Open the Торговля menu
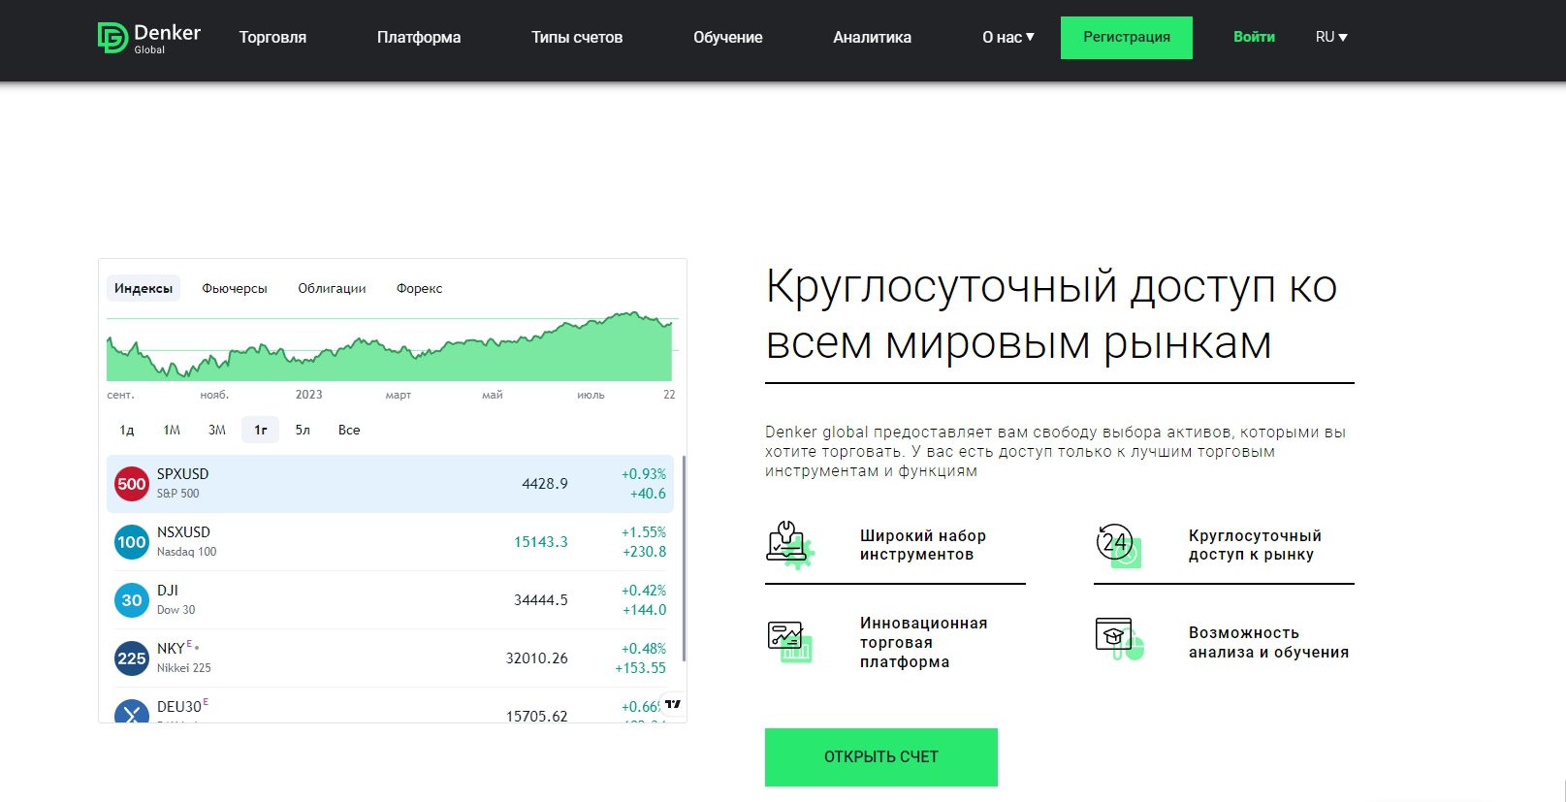 (272, 37)
